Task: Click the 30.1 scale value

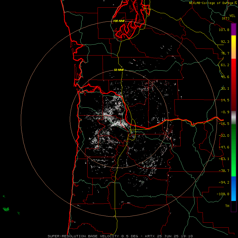Action: [225, 89]
